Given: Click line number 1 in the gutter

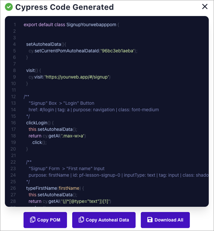Looking at the screenshot, I should coord(15,25).
